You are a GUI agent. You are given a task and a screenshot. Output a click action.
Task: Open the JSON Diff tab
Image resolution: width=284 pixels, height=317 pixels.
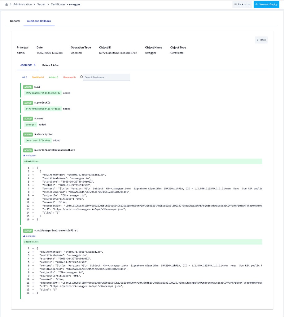(x=28, y=65)
